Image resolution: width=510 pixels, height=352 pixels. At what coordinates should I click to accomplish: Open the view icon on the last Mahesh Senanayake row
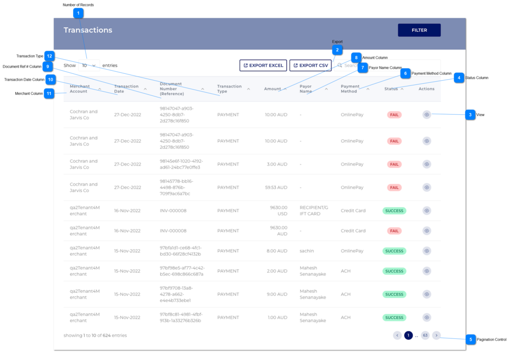pyautogui.click(x=427, y=317)
